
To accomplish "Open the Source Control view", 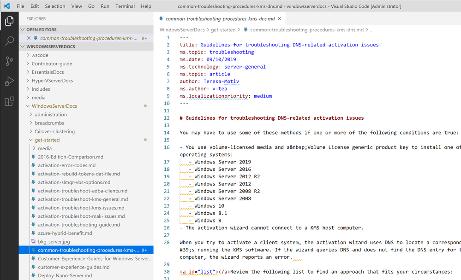I will (9, 61).
